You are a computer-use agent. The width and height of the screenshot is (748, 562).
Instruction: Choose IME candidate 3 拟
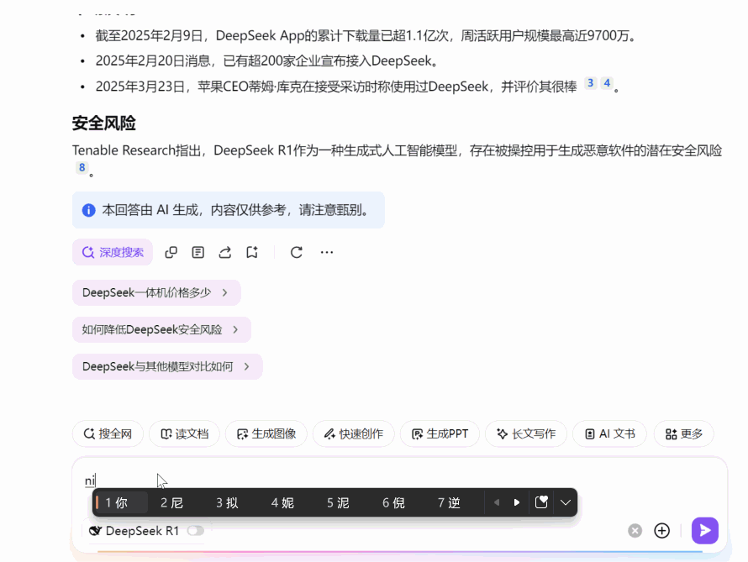point(227,502)
